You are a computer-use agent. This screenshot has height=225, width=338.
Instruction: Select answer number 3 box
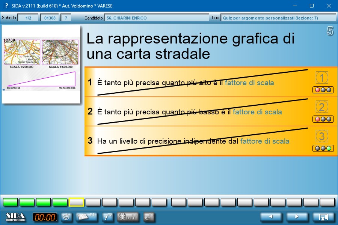tap(322, 136)
